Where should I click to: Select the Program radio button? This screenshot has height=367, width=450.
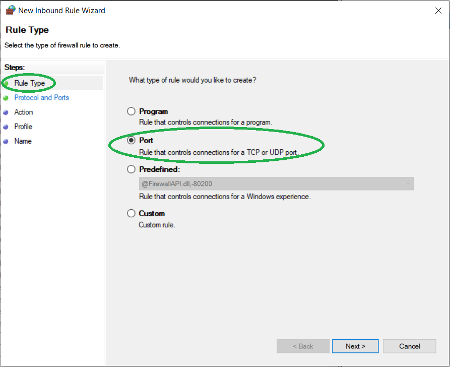(131, 111)
